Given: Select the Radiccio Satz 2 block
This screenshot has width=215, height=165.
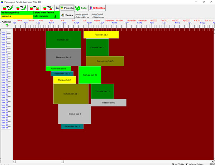Looking at the screenshot, I should pos(101,35).
